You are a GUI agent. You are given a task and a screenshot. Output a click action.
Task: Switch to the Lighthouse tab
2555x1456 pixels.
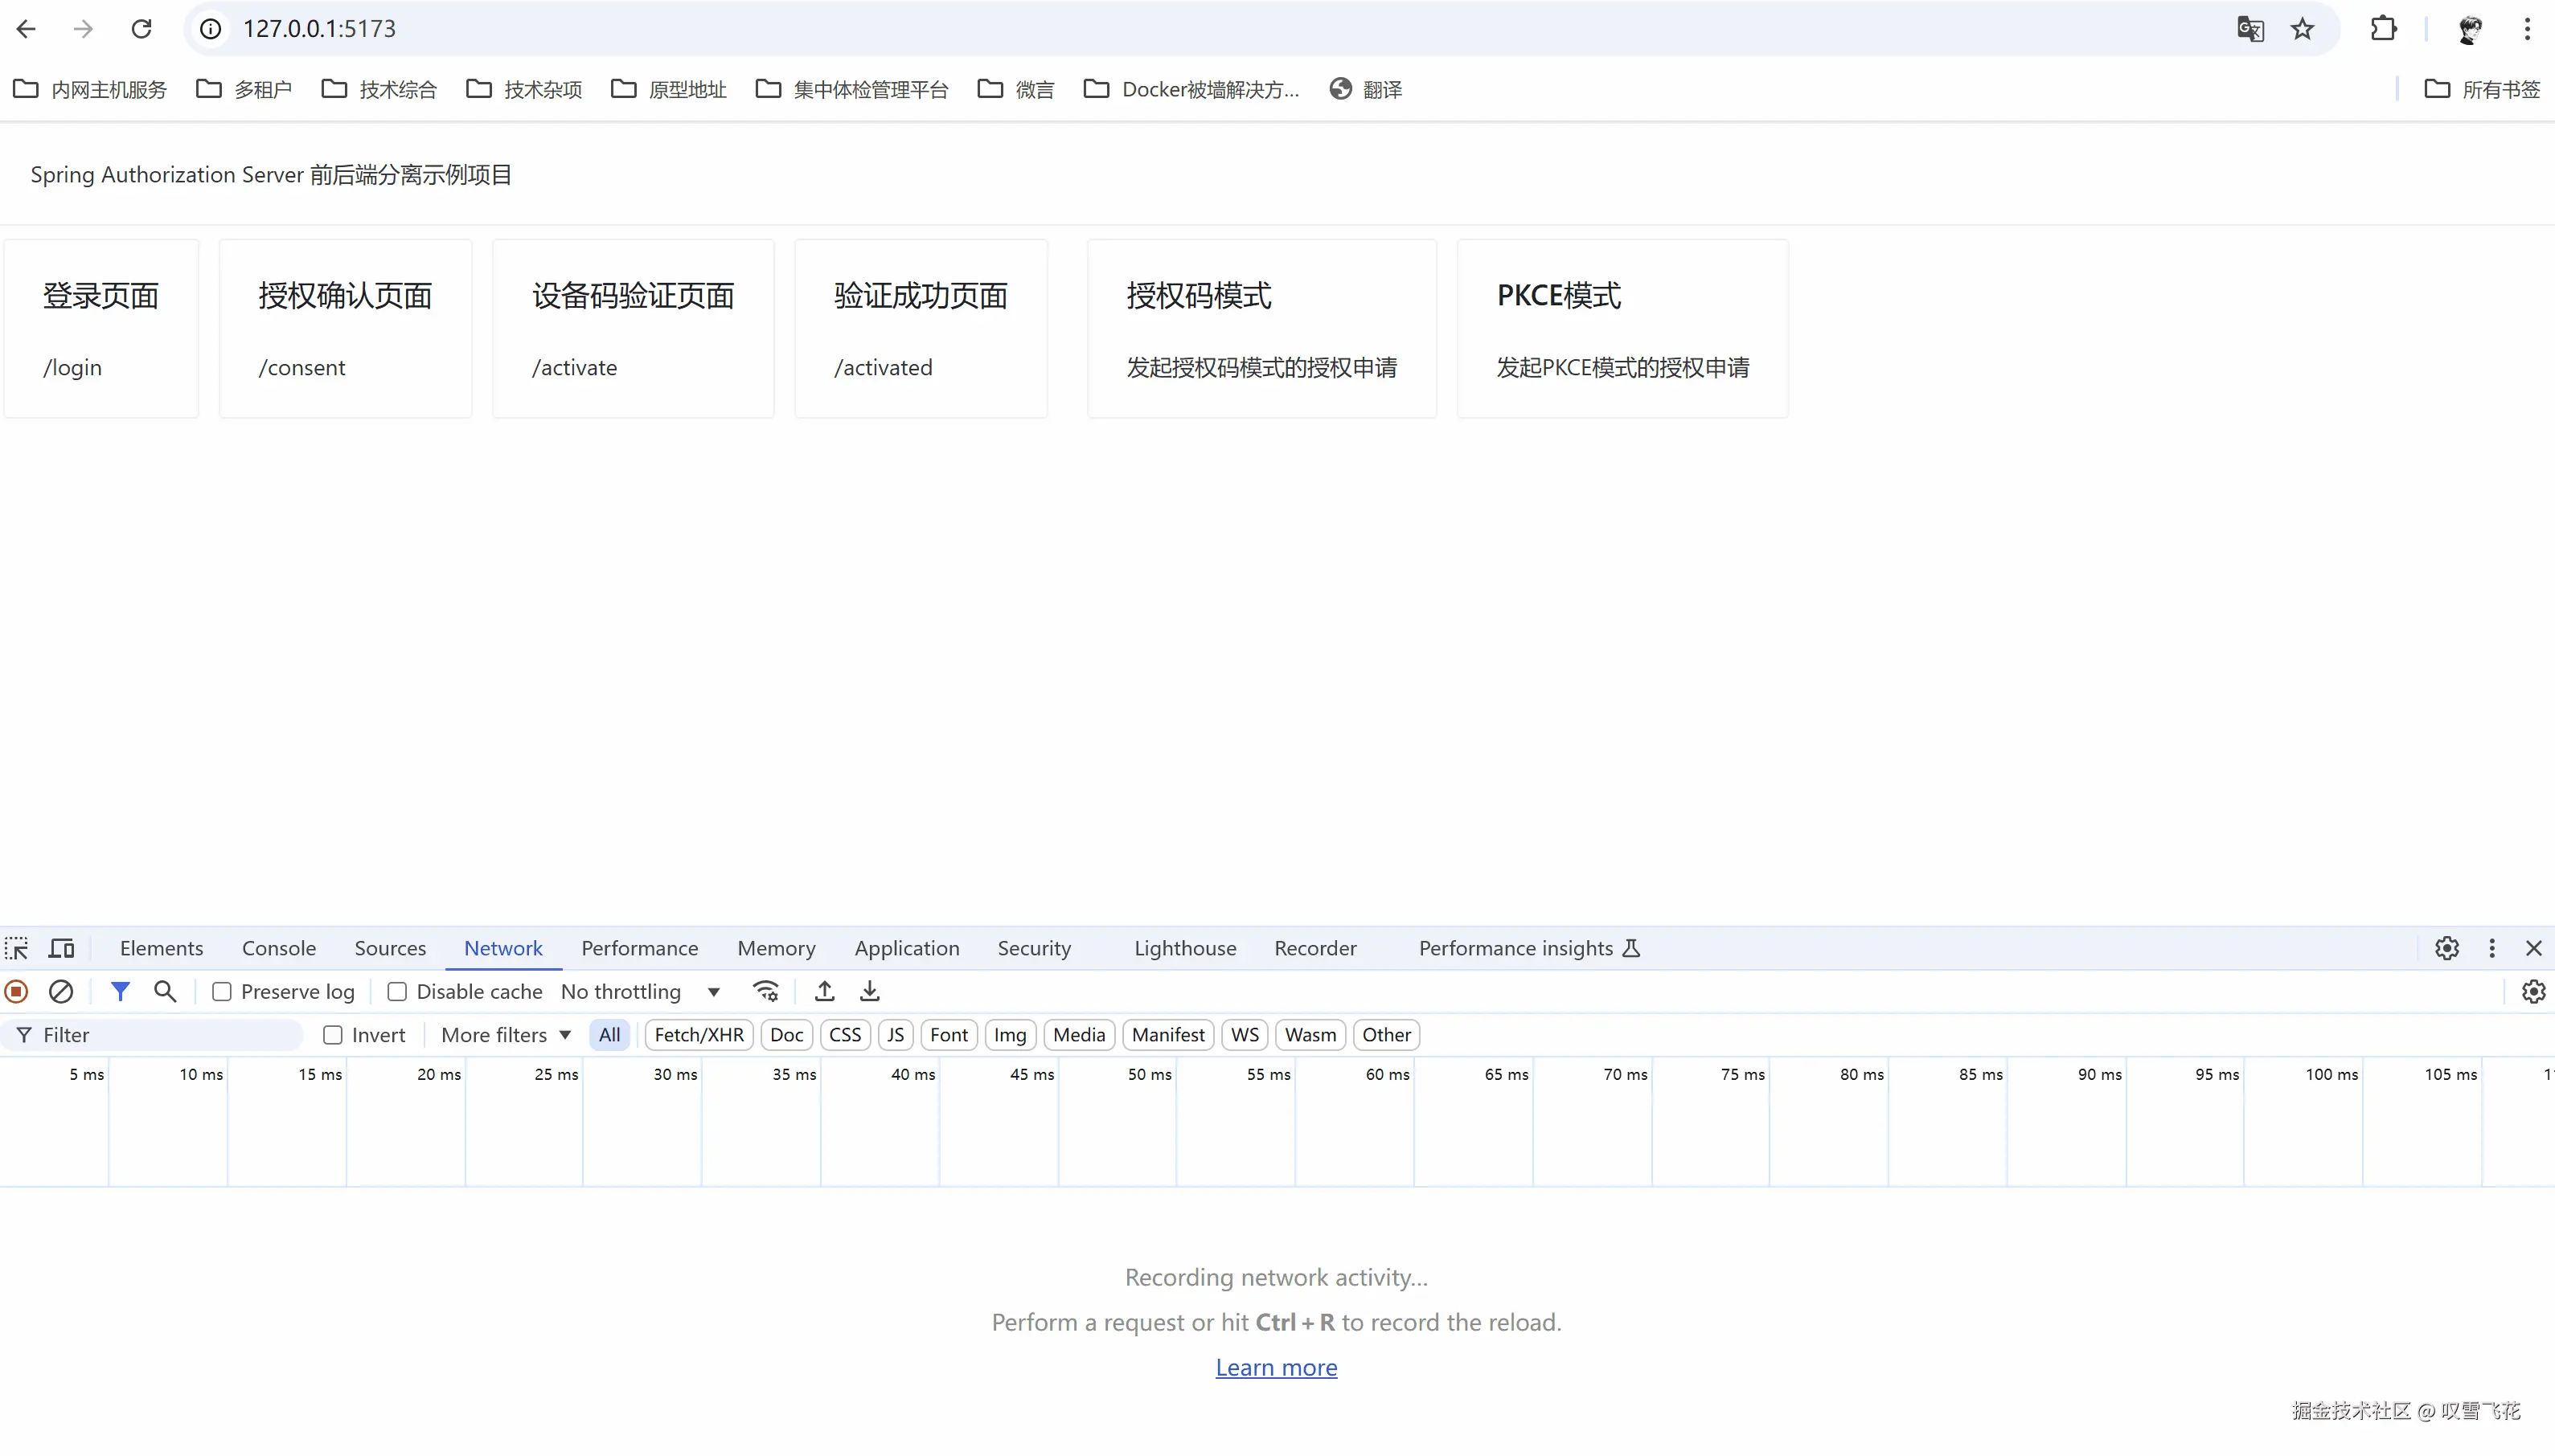pos(1186,948)
